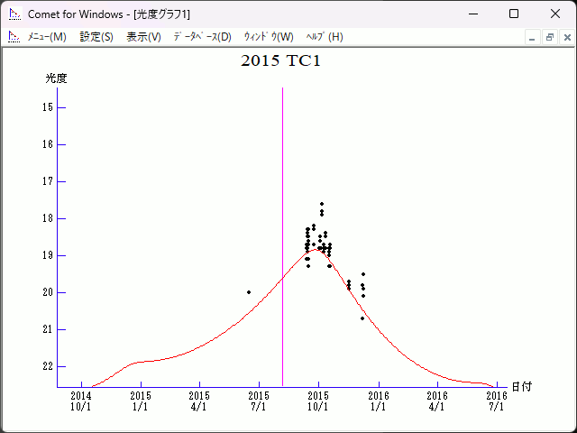Screen dimensions: 577x433
Task: Minimize the Comet for Windows main window
Action: 472,14
